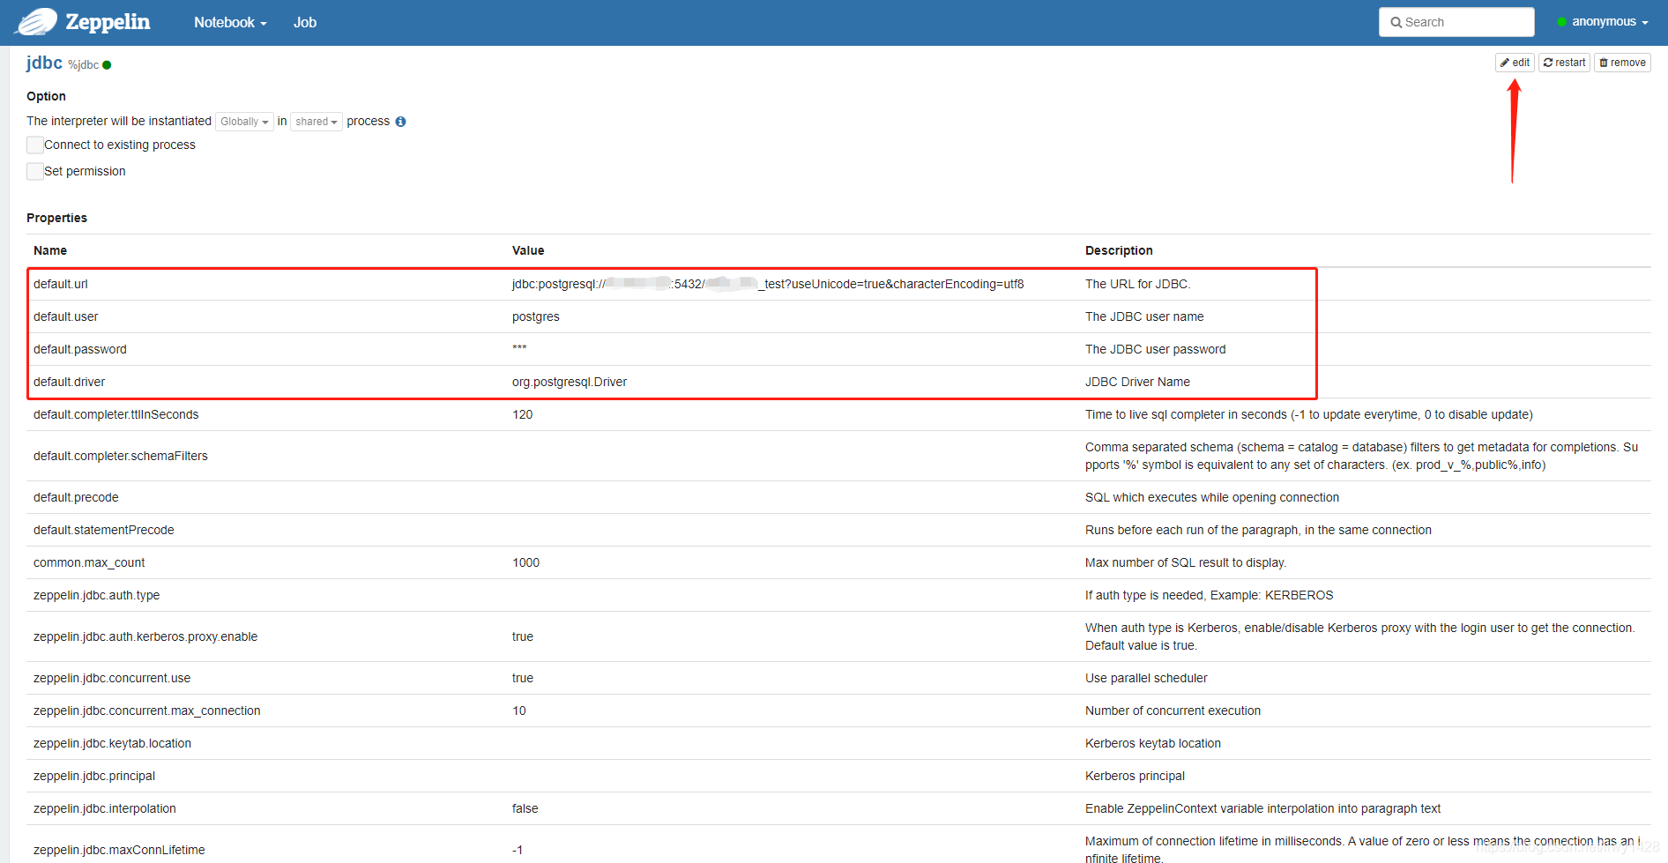Click the postgres user value

(536, 316)
